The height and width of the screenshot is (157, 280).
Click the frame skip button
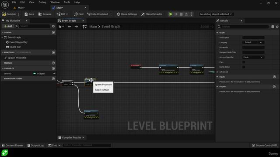[x=176, y=14]
